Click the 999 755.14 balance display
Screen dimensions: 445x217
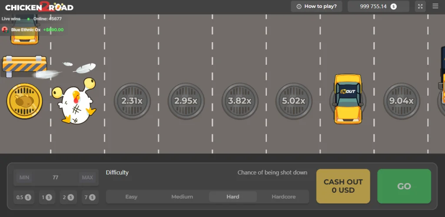[x=379, y=6]
